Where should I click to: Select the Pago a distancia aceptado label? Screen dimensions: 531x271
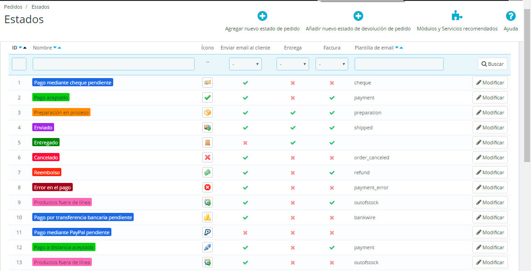click(64, 247)
